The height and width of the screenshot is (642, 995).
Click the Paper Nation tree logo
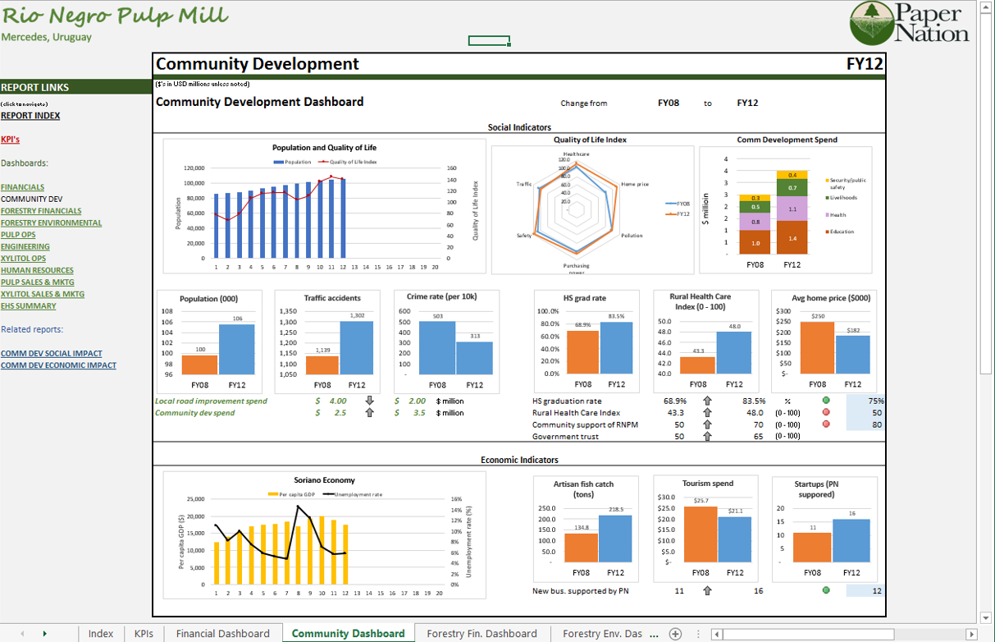(874, 22)
